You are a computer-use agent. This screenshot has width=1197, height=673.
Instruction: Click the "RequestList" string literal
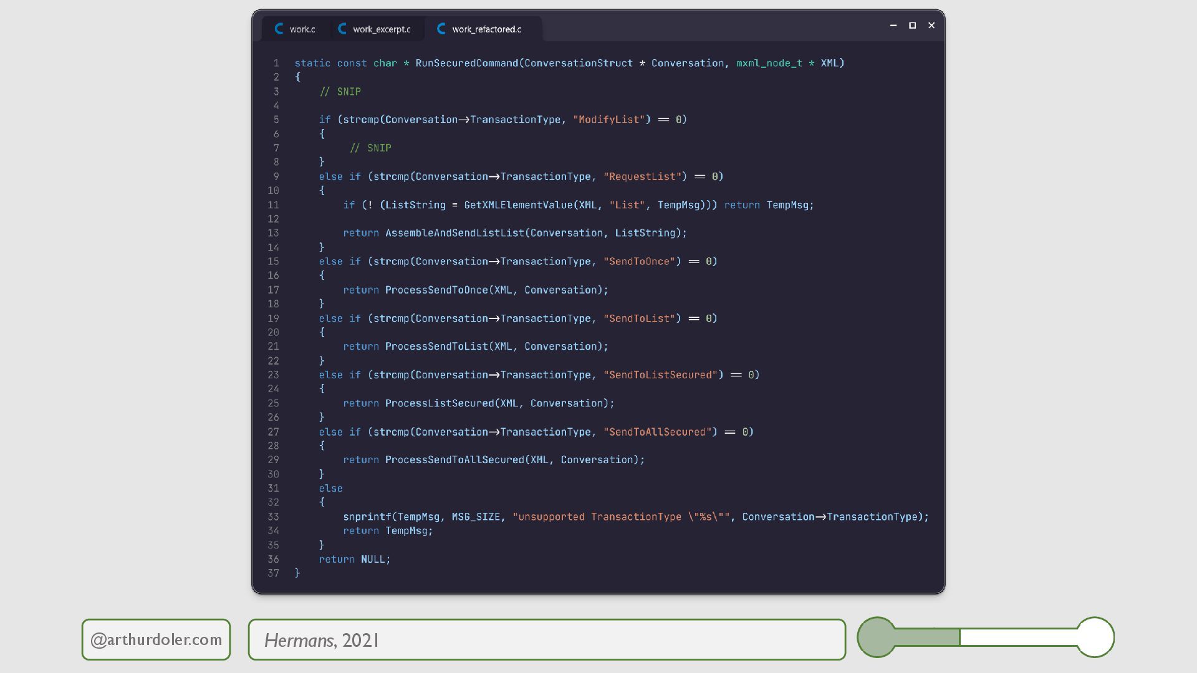click(642, 176)
